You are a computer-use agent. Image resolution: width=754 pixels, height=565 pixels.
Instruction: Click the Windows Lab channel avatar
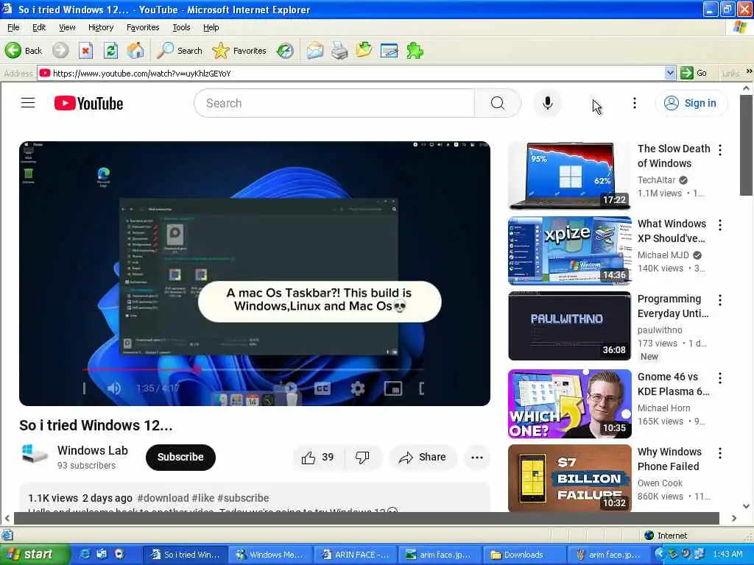[35, 454]
